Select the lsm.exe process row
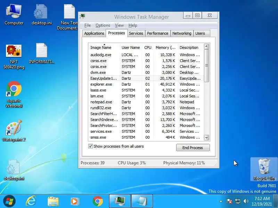The height and width of the screenshot is (208, 278). point(146,96)
